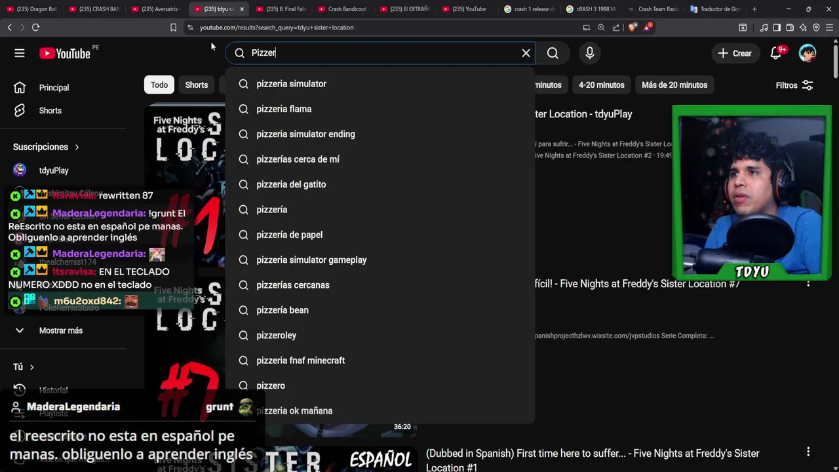Select the Más de 20 minutos chip
The height and width of the screenshot is (472, 839).
coord(674,85)
